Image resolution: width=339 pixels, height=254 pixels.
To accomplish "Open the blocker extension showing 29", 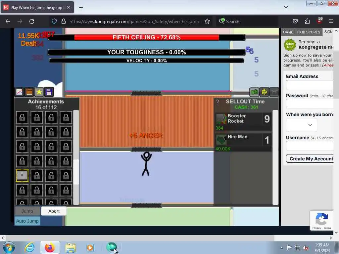I will (319, 21).
